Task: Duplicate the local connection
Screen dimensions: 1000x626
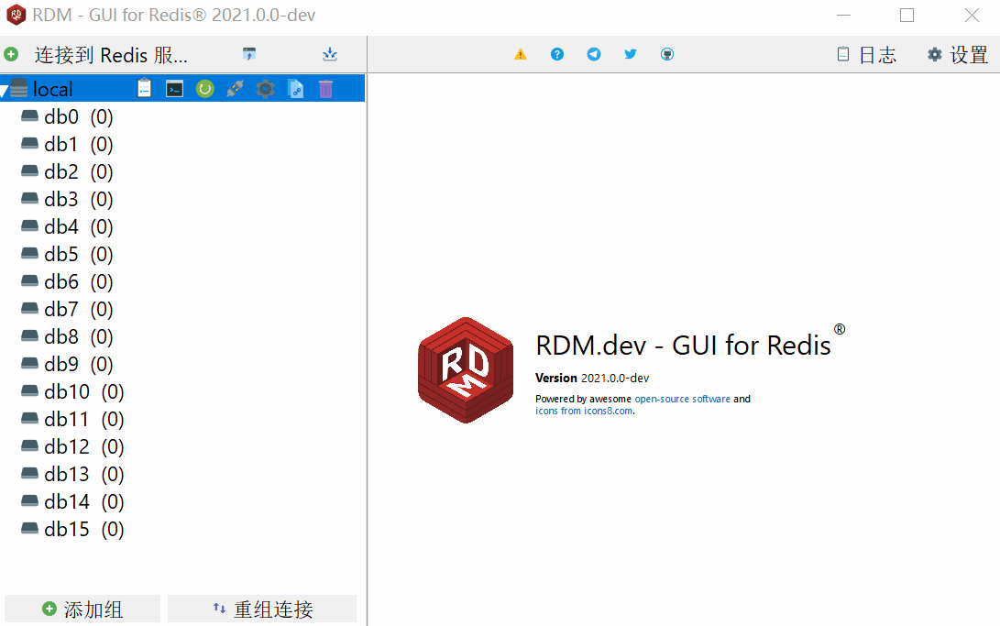Action: pos(294,88)
